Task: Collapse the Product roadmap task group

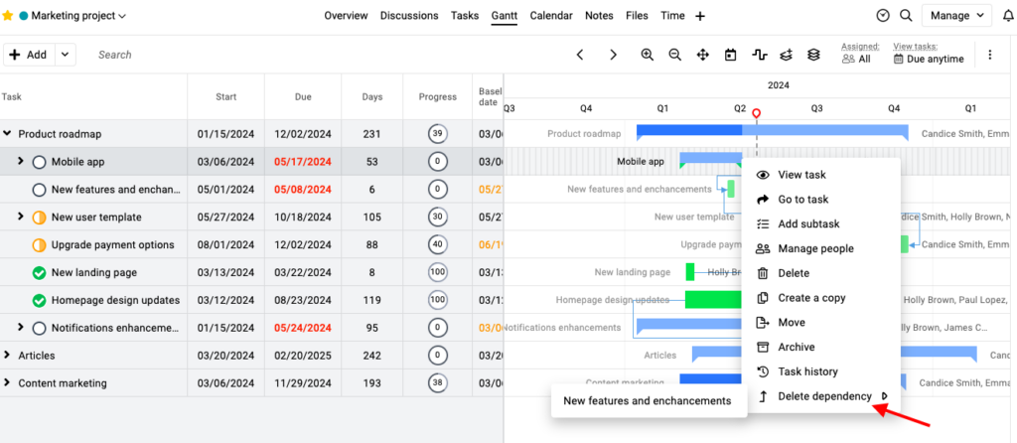Action: 8,134
